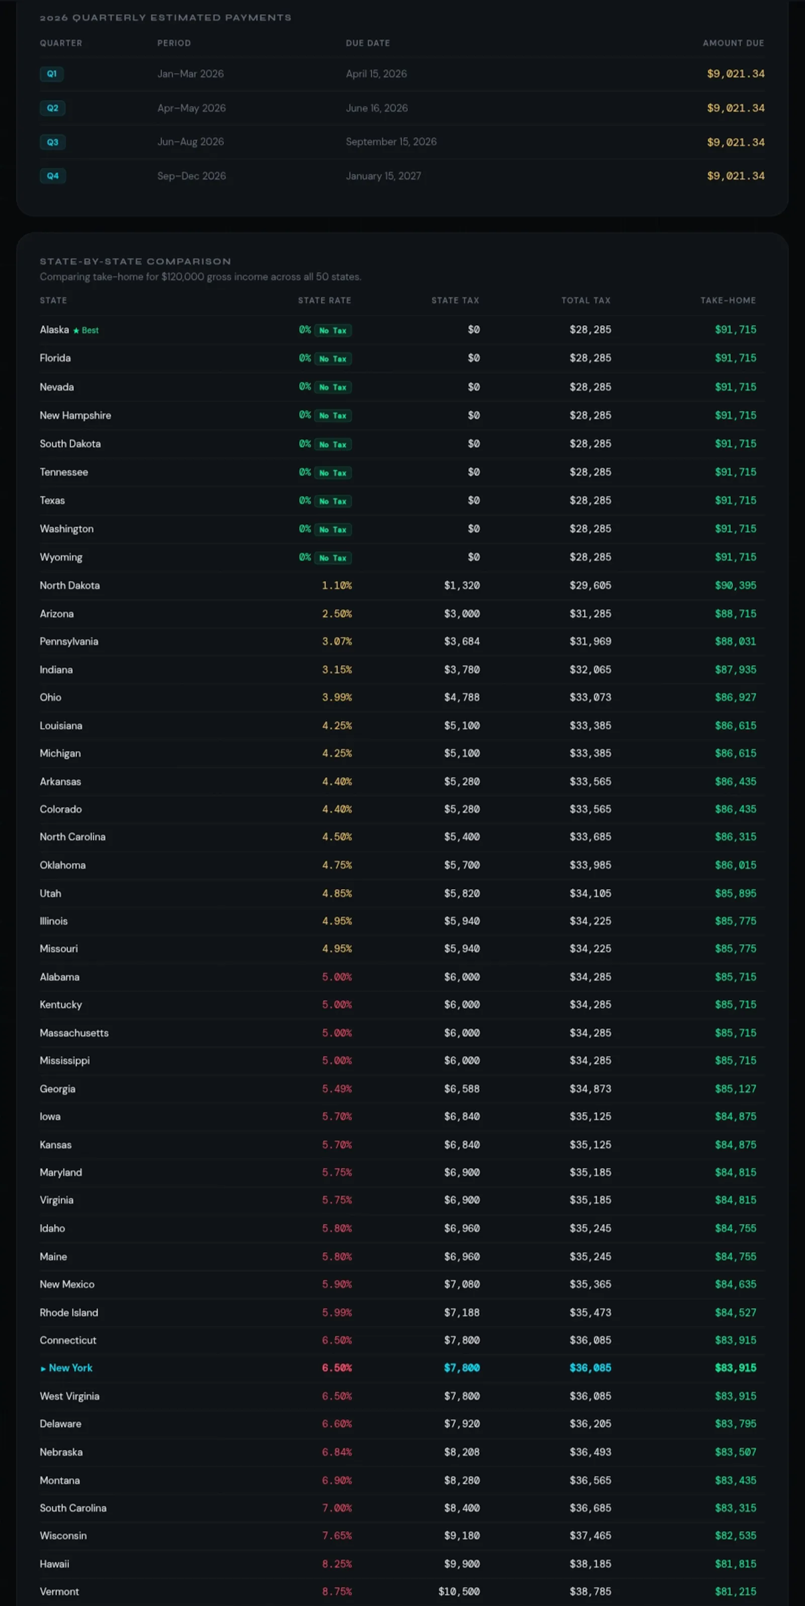Click Rhode Island's $35,473 total tax
Screen dimensions: 805x1606
click(x=591, y=1312)
